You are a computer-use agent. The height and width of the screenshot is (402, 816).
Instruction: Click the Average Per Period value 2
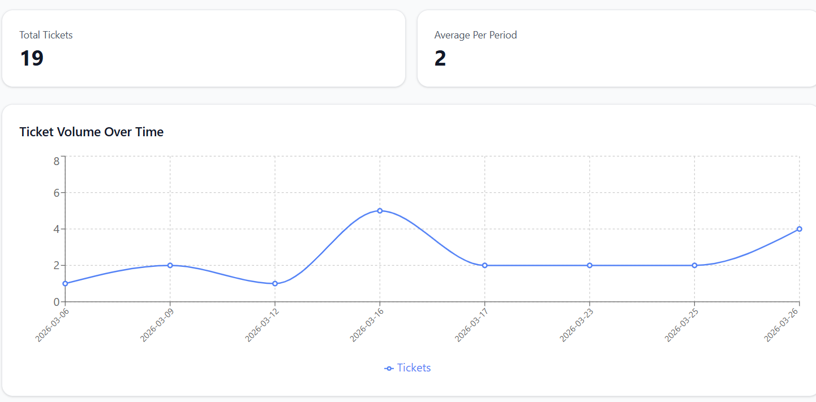click(440, 58)
